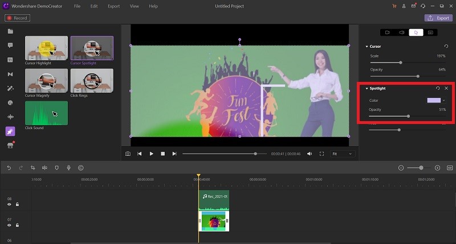Switch to the cursor properties tab
The image size is (456, 244).
416,32
